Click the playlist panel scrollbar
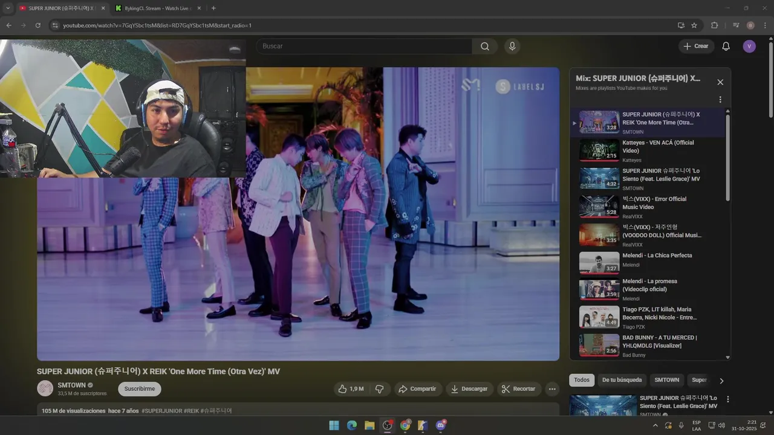Image resolution: width=774 pixels, height=435 pixels. pyautogui.click(x=727, y=157)
